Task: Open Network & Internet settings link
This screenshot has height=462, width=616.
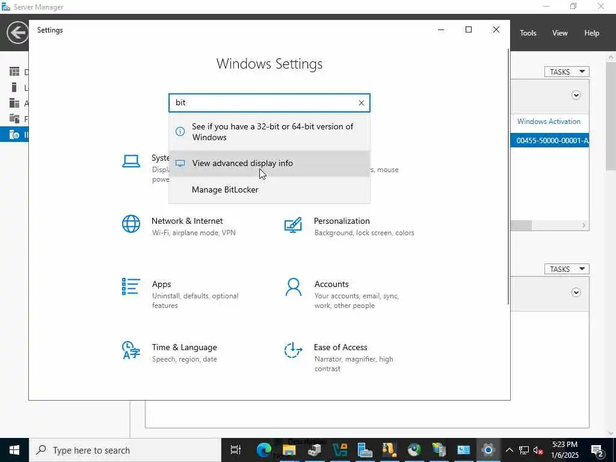Action: [x=187, y=221]
